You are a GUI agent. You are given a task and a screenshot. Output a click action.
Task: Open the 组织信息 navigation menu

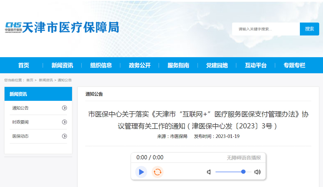[x=101, y=65]
